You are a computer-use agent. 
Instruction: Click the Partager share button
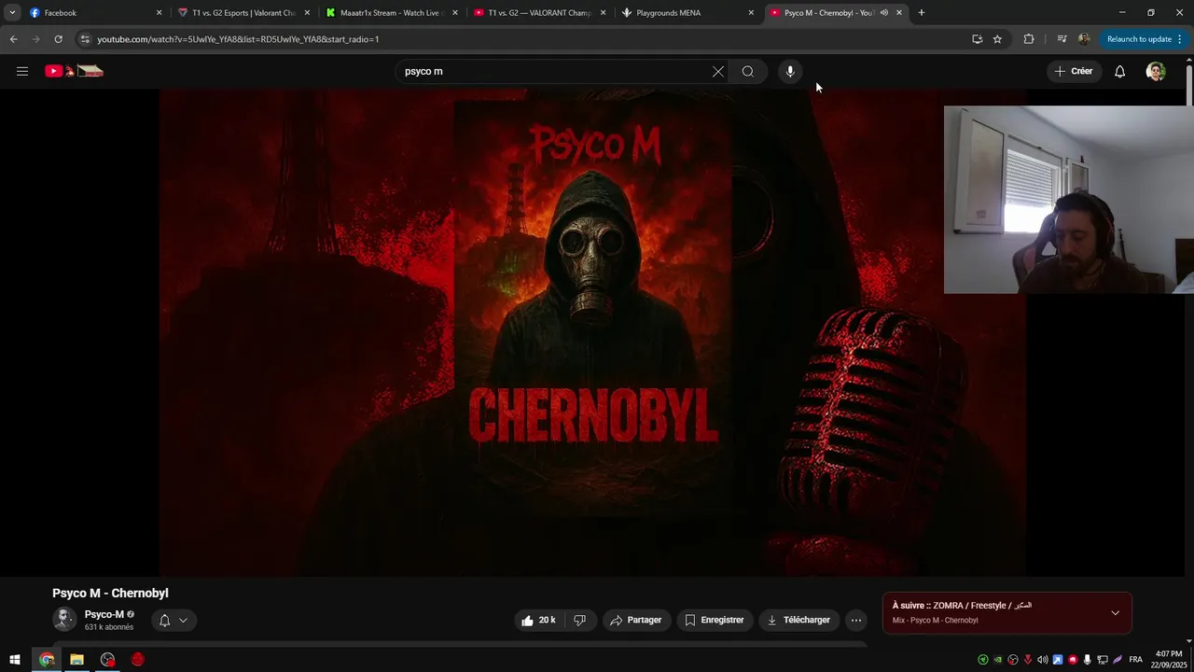(636, 620)
